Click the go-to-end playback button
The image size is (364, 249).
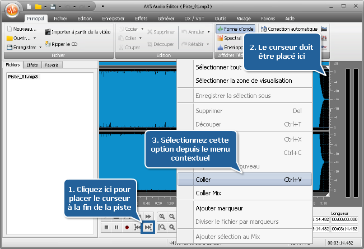click(148, 227)
